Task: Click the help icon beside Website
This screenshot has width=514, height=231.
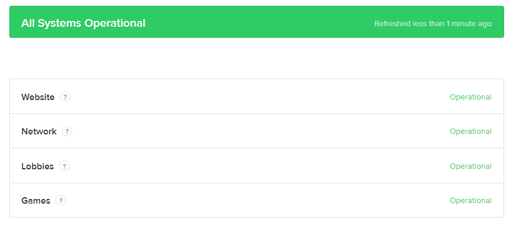Action: coord(65,97)
